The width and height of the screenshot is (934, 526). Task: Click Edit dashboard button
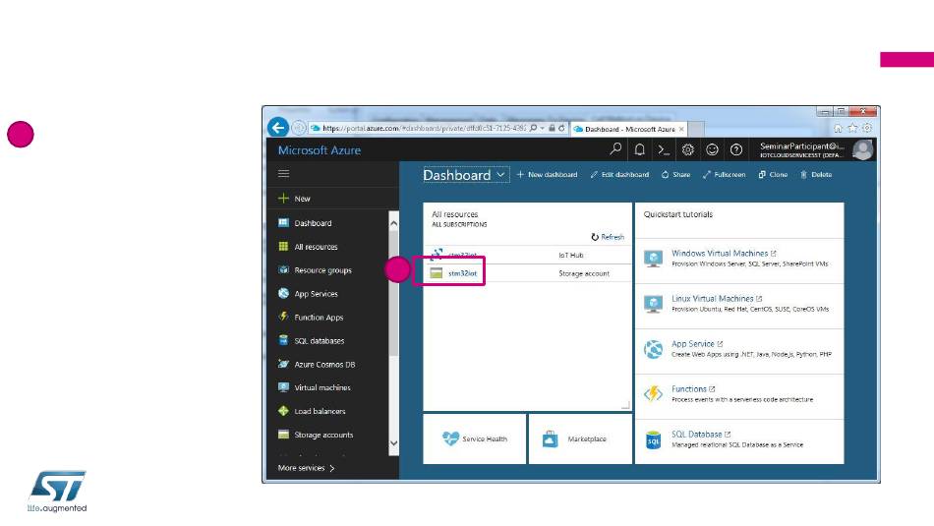(619, 175)
